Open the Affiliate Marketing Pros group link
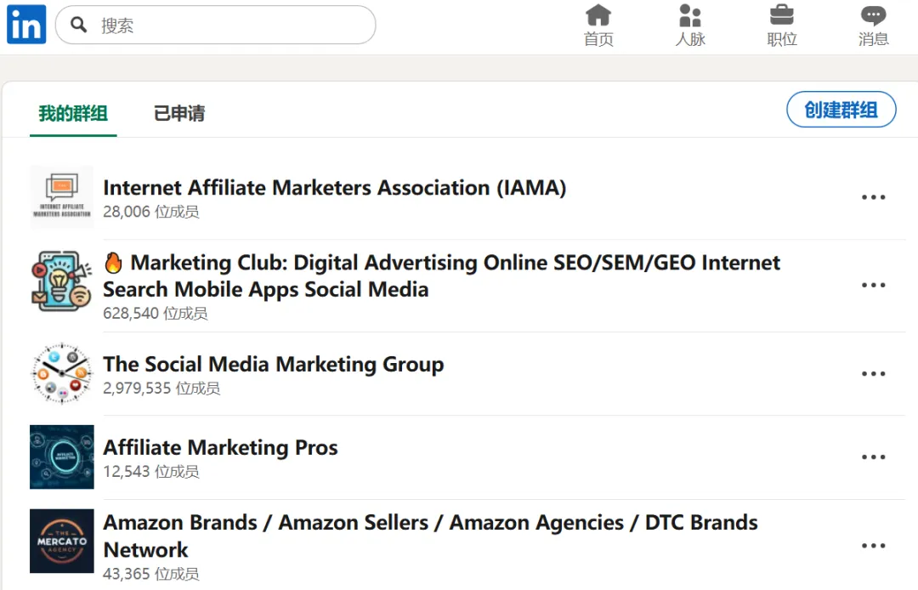 220,448
